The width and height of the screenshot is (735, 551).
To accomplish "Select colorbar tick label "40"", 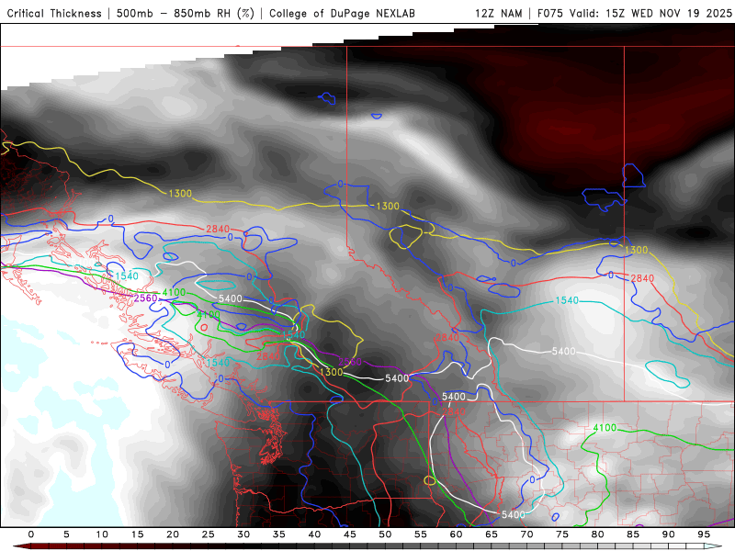I will tap(314, 534).
